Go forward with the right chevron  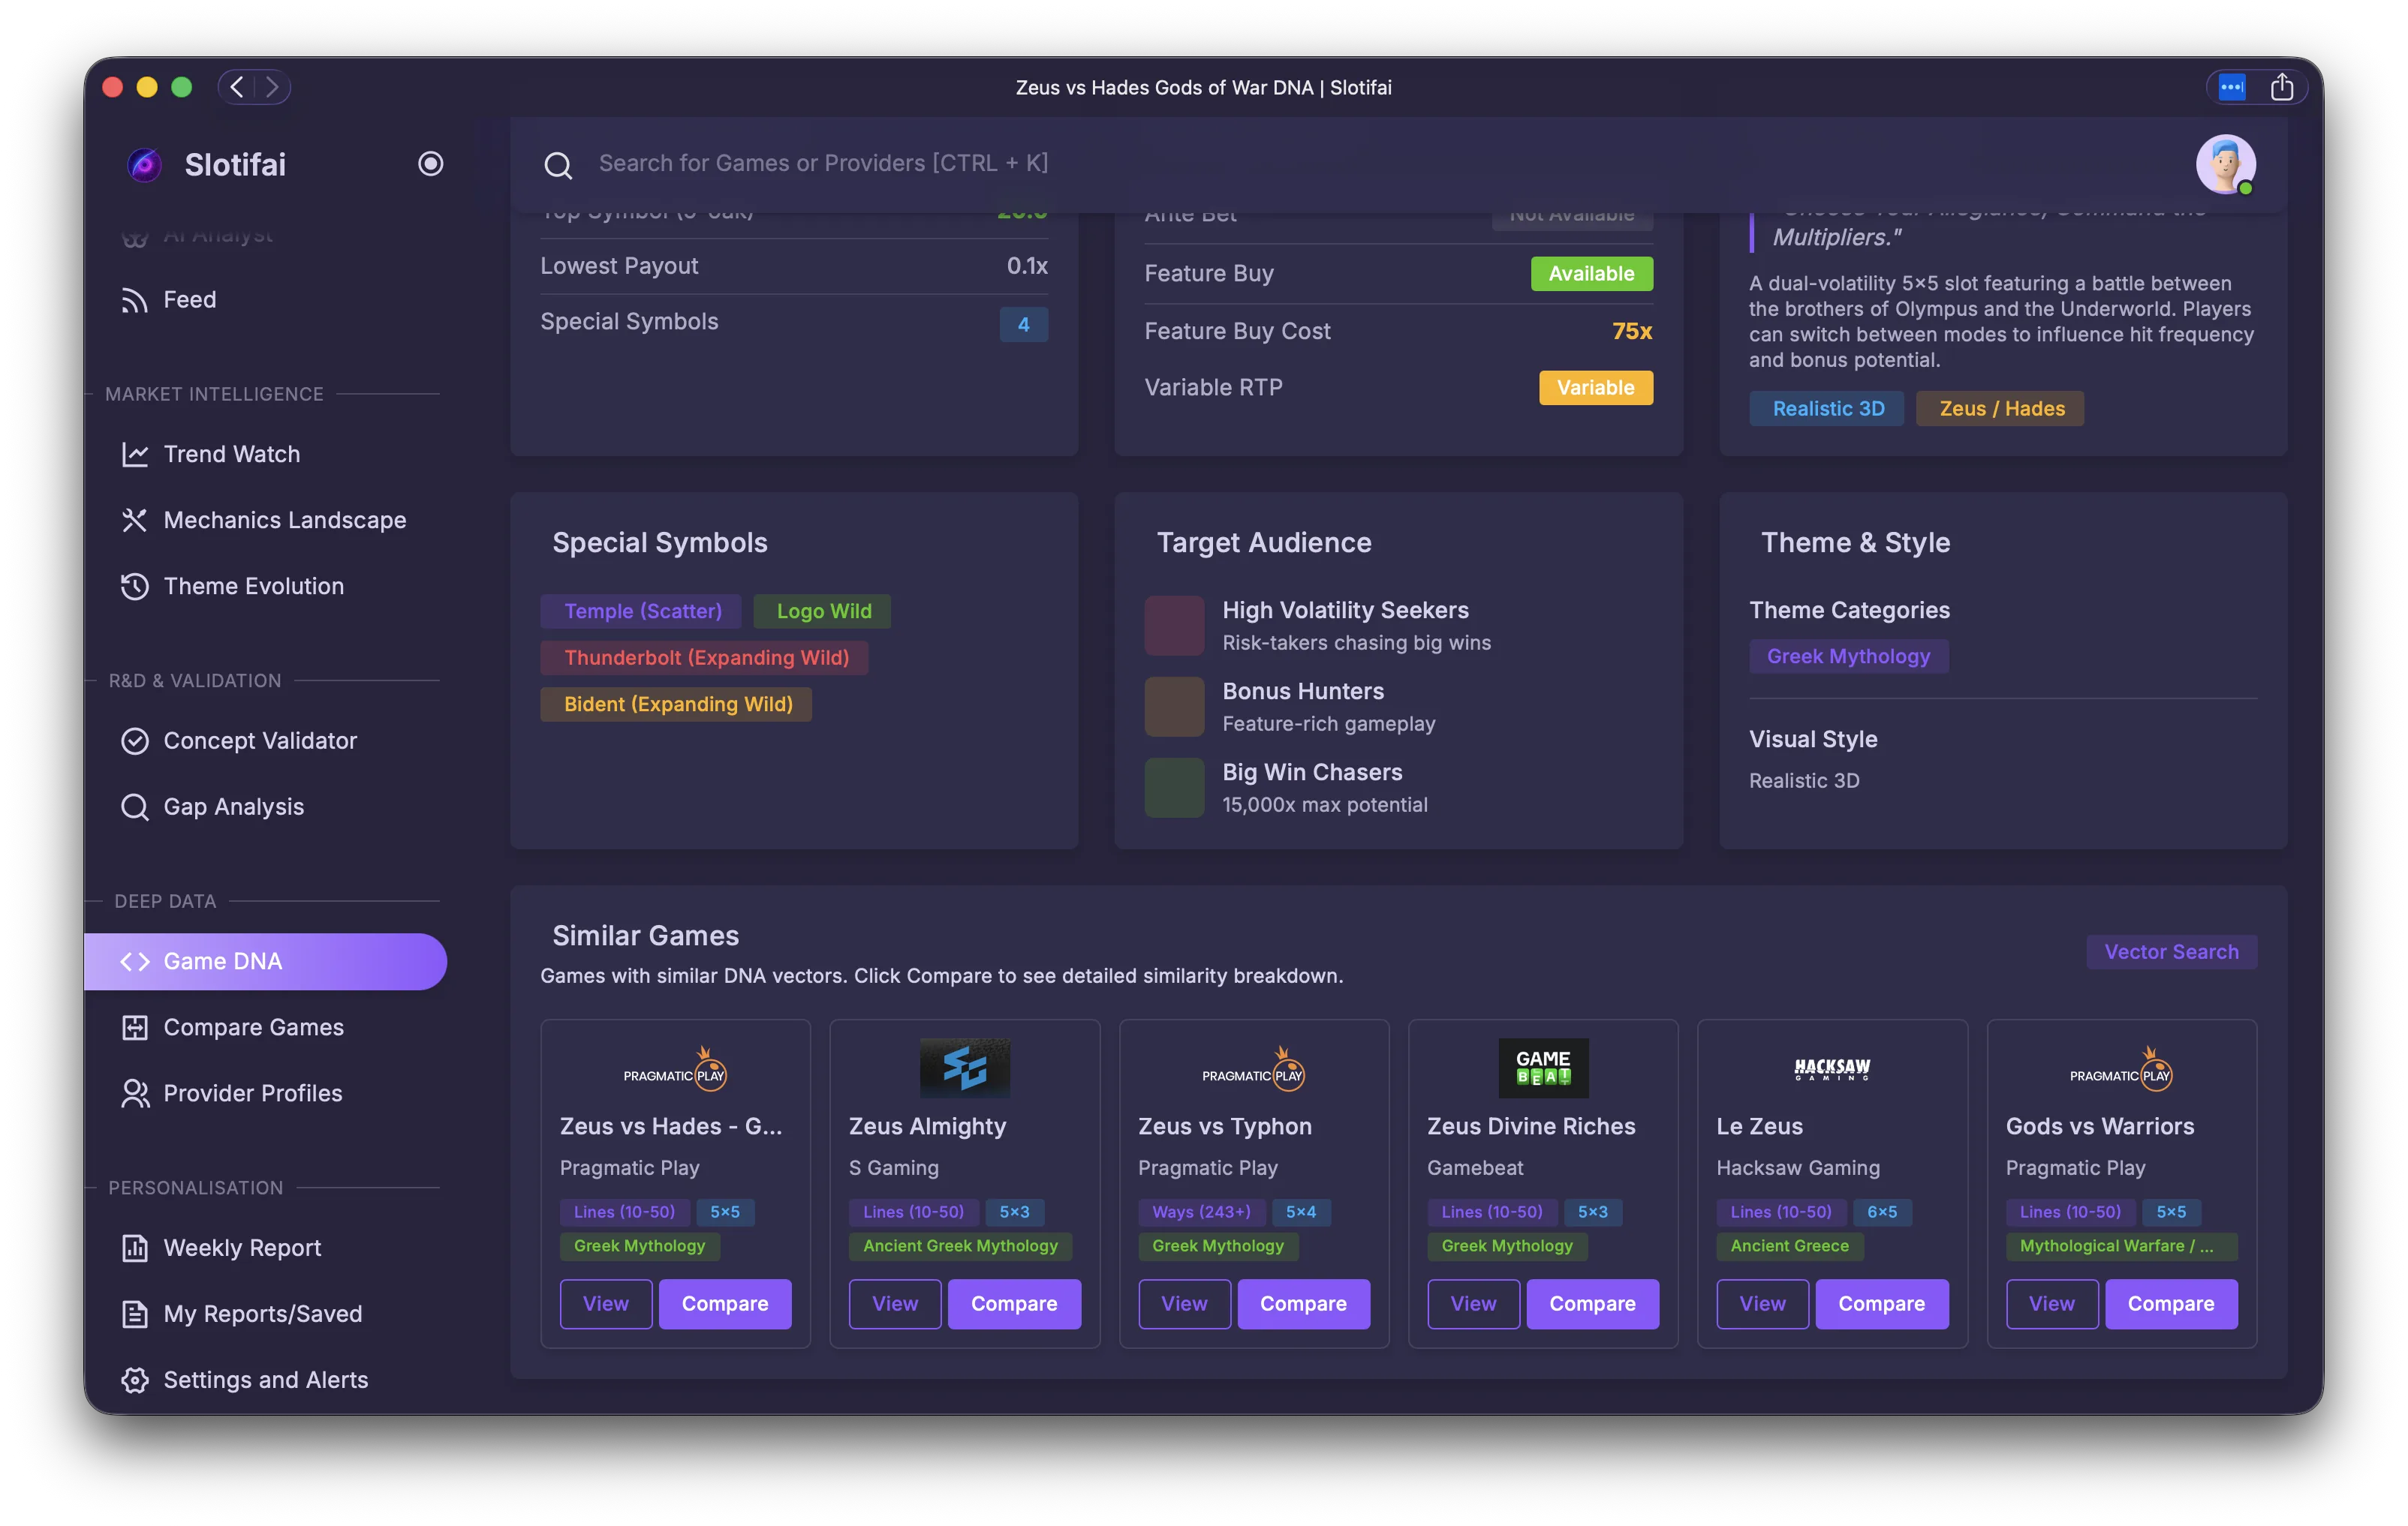tap(272, 87)
